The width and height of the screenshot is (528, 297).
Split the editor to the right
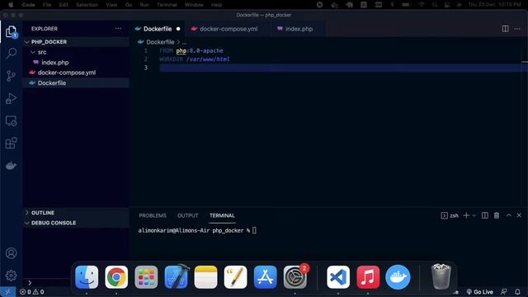[505, 29]
